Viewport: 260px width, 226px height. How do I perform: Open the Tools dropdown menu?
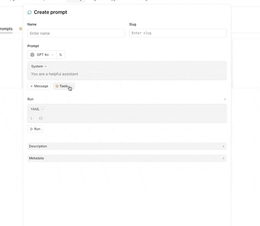(64, 86)
